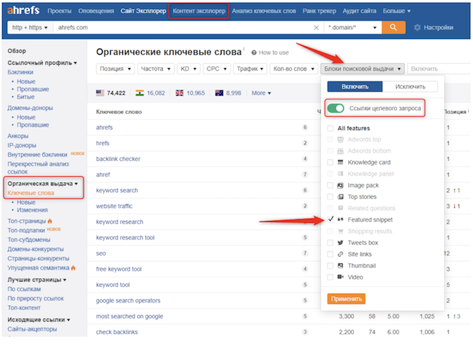The height and width of the screenshot is (349, 473).
Task: Uncheck the Featured snippet checkbox
Action: [x=330, y=219]
